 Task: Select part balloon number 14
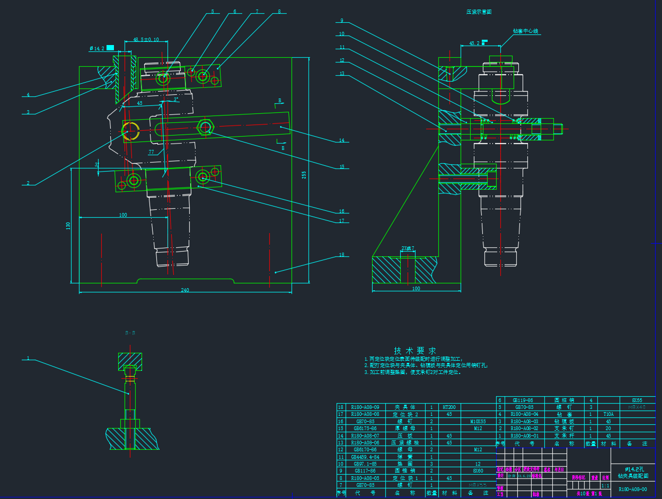(342, 140)
